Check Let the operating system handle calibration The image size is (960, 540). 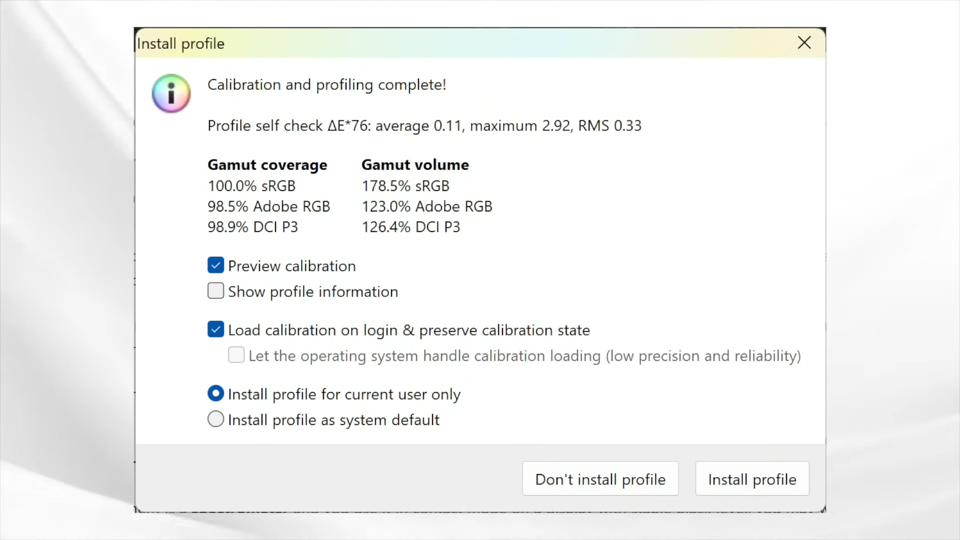pos(236,355)
